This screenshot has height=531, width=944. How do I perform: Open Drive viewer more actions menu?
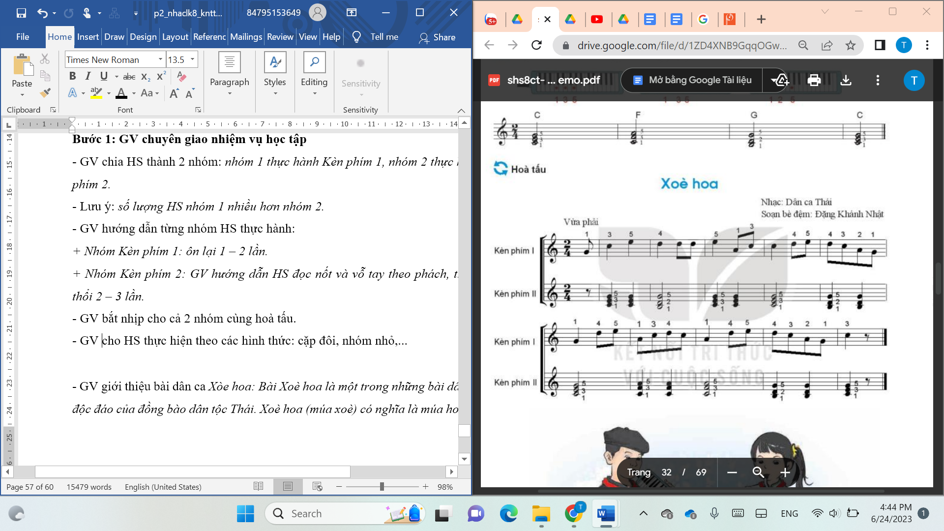click(x=878, y=80)
